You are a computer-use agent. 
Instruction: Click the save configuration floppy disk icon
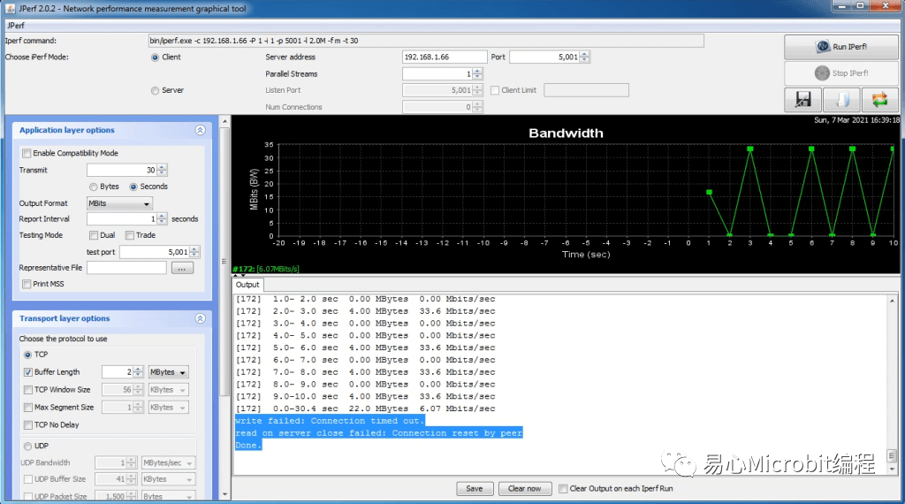click(802, 99)
